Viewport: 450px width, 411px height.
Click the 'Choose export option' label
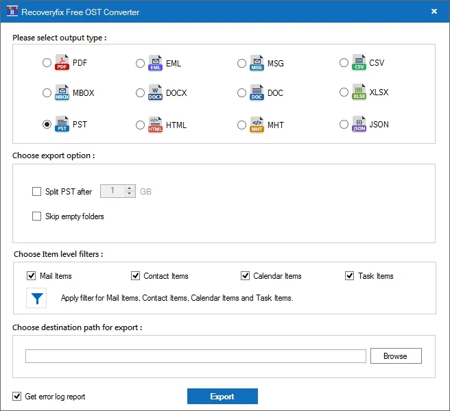coord(54,155)
